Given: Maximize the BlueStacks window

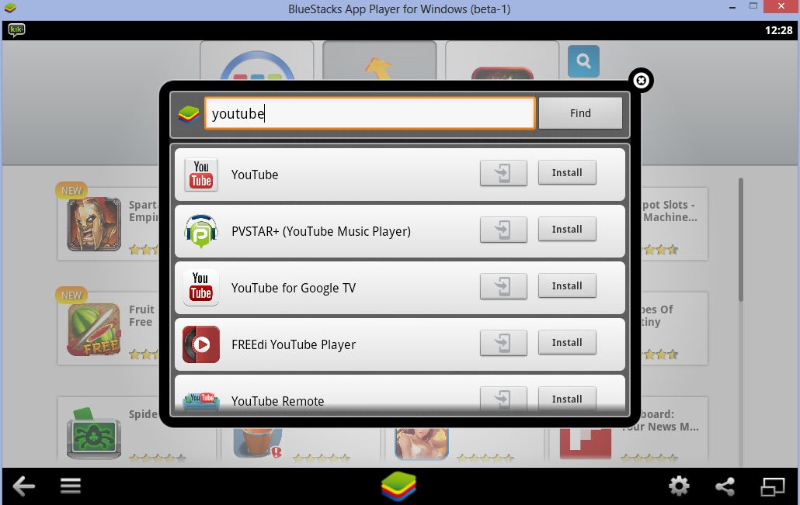Looking at the screenshot, I should [x=753, y=6].
